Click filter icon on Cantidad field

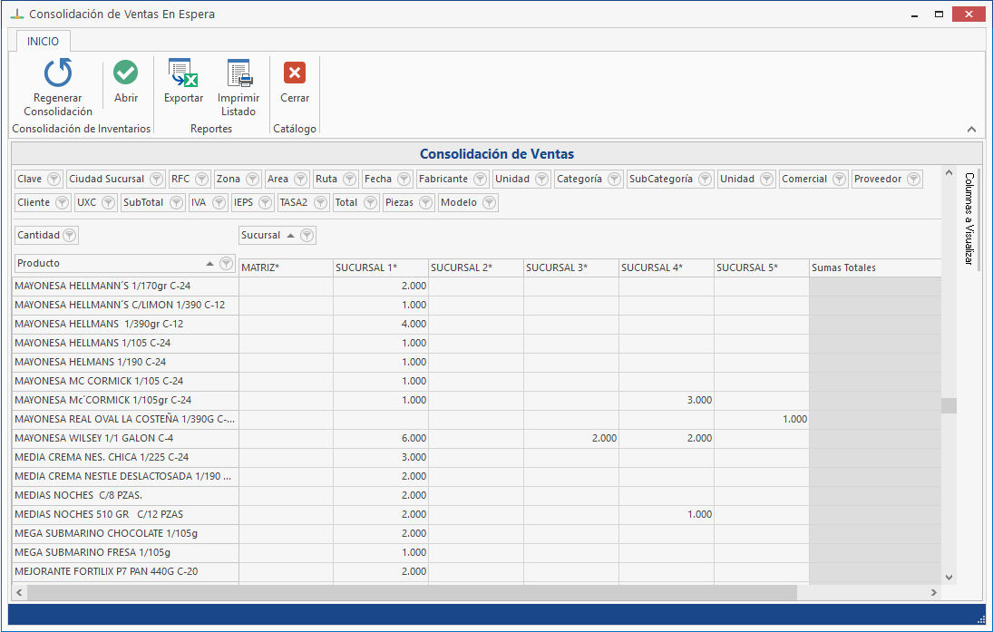pyautogui.click(x=70, y=236)
